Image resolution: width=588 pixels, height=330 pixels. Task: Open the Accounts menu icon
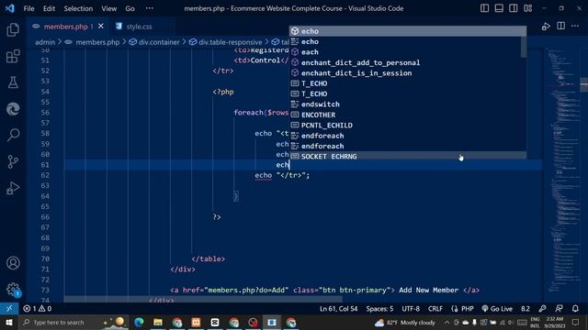13,263
